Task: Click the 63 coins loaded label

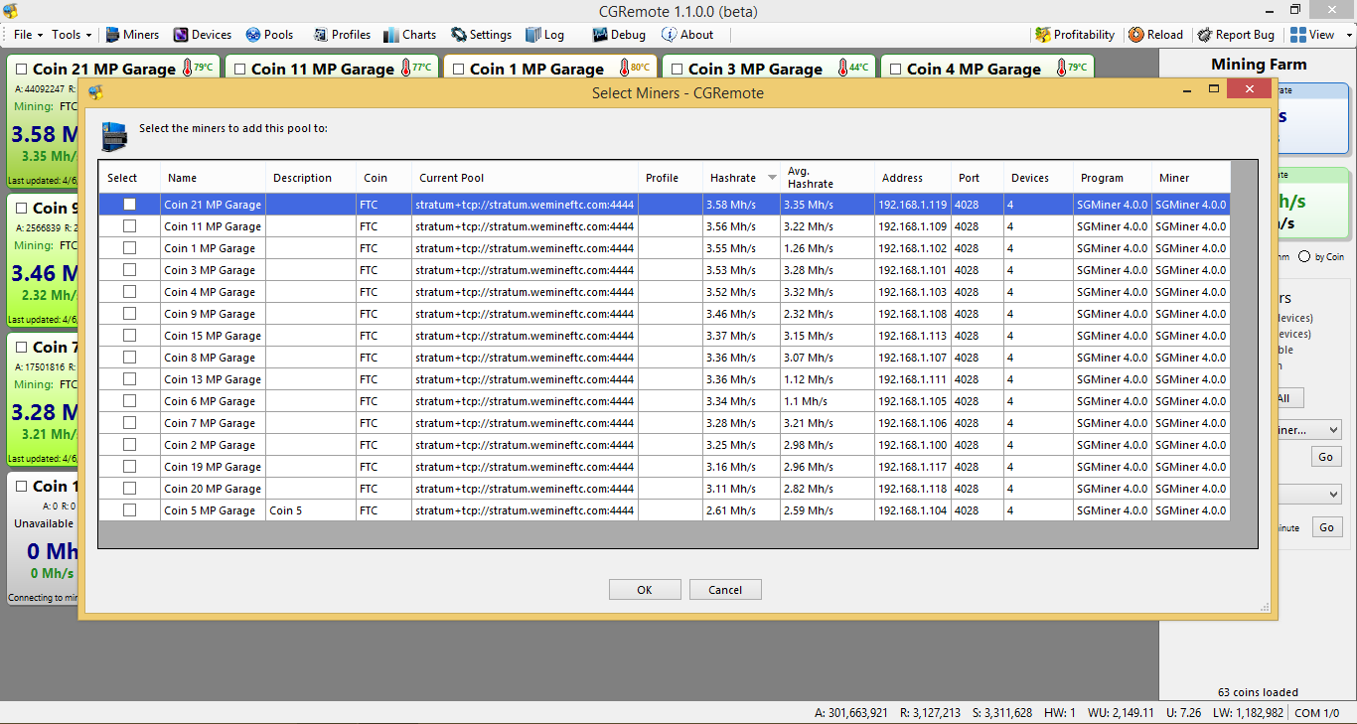Action: (1258, 692)
